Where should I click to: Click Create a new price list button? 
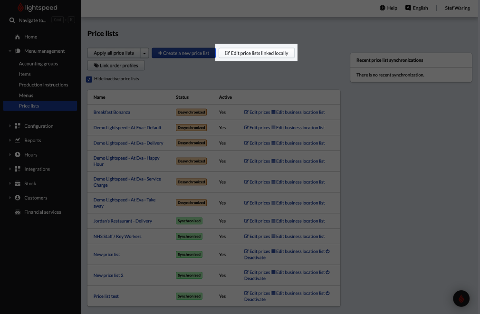[x=183, y=53]
